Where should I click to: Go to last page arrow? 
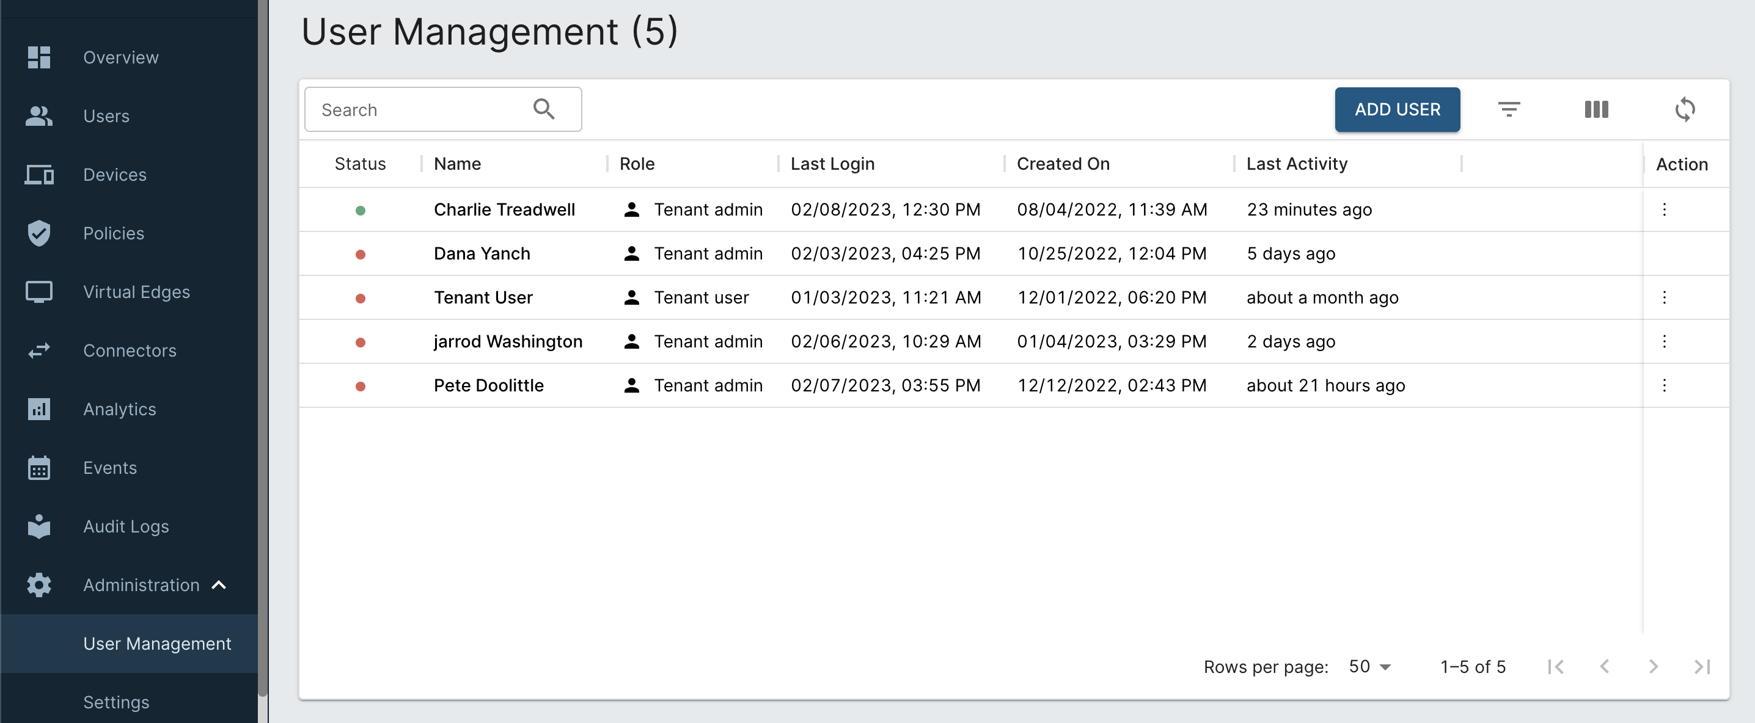(x=1702, y=666)
